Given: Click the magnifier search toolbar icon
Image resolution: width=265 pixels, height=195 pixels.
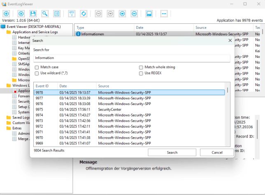Looking at the screenshot, I should click(x=45, y=14).
